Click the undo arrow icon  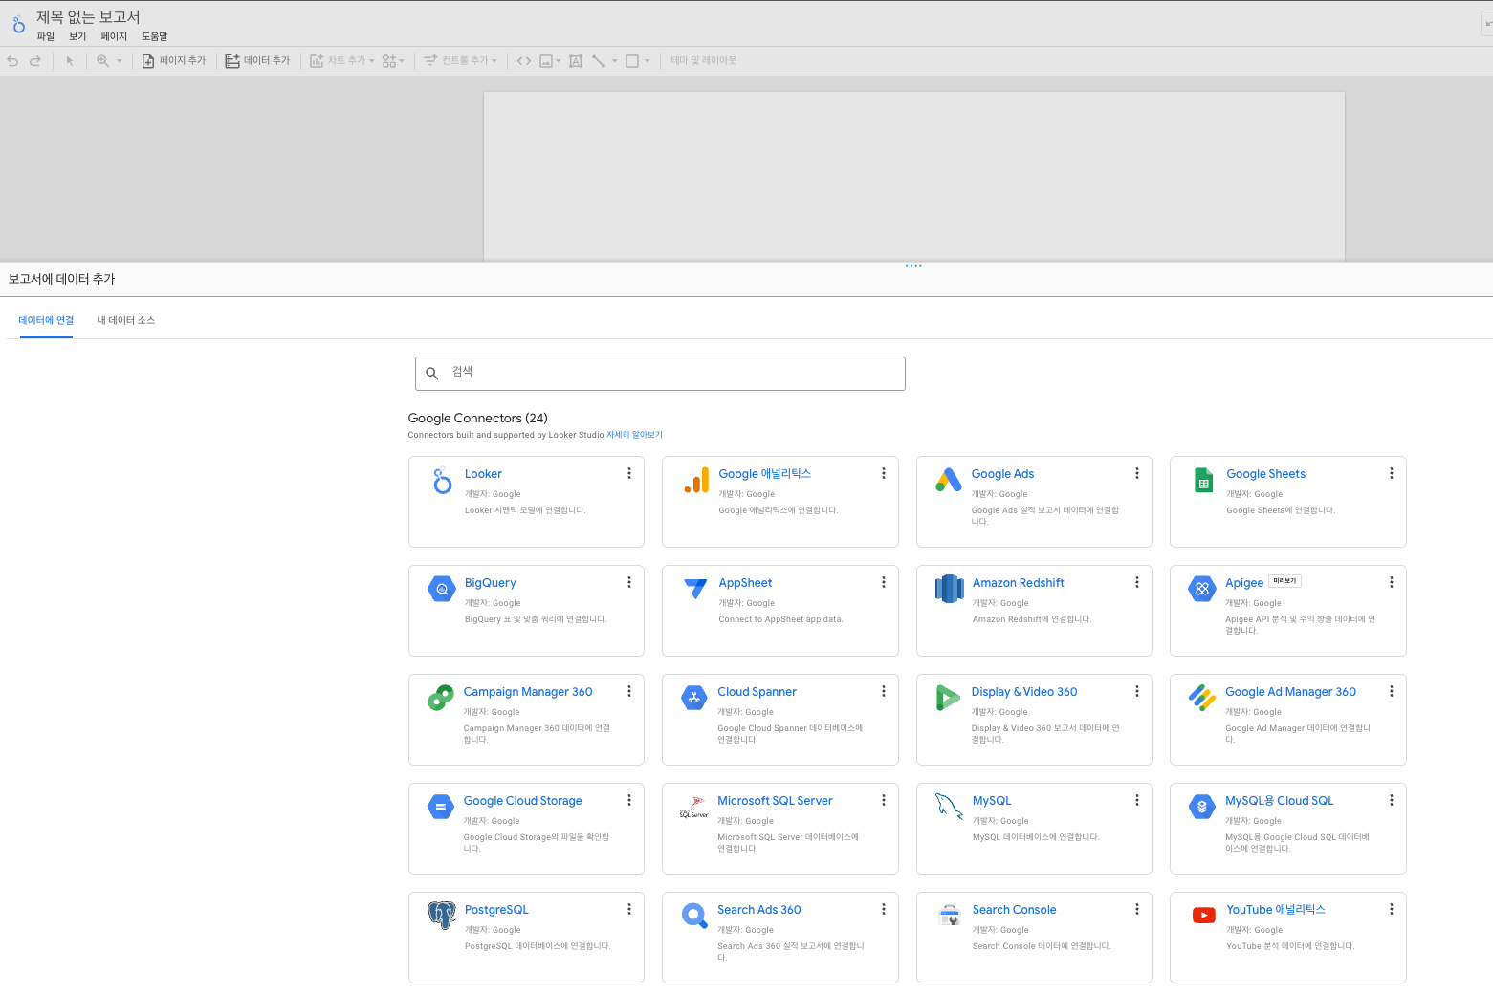(12, 61)
